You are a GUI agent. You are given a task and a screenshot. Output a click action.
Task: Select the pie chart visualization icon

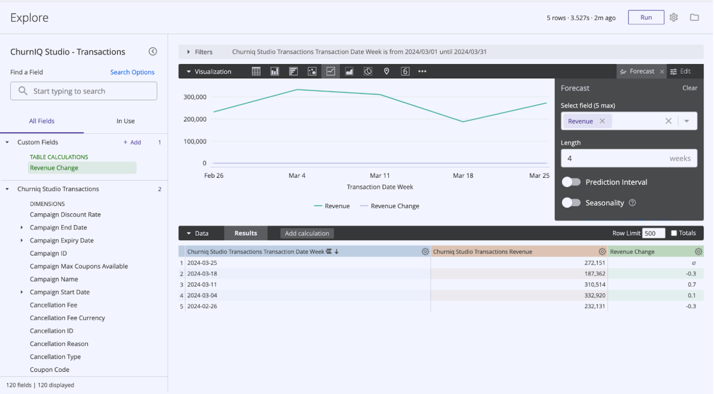(368, 71)
